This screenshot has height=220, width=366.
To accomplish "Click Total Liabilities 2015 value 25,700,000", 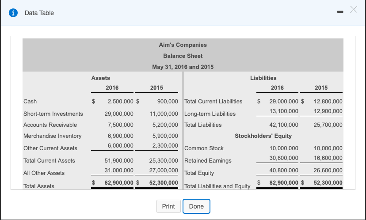I will pos(328,125).
